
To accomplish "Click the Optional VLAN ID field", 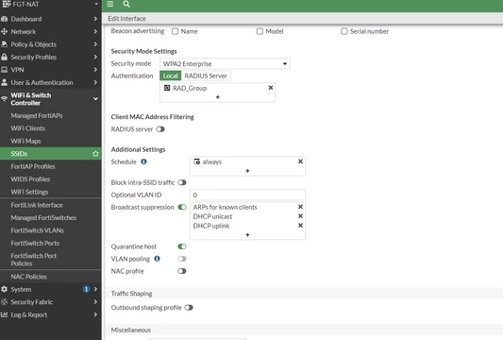I will pyautogui.click(x=247, y=195).
